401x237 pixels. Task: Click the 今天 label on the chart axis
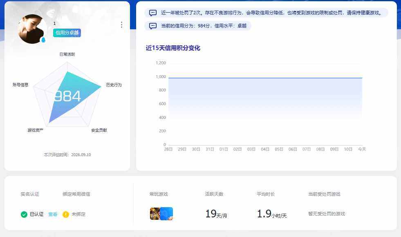(x=362, y=149)
